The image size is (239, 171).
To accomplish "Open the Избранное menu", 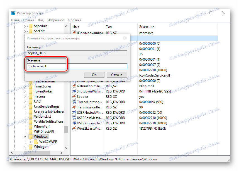I will pyautogui.click(x=56, y=20).
